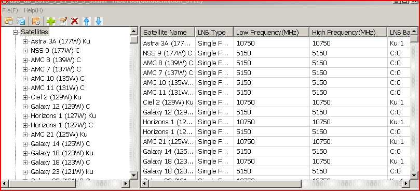The width and height of the screenshot is (420, 191).
Task: Click the table horizontal scrollbar thumb
Action: click(x=225, y=184)
